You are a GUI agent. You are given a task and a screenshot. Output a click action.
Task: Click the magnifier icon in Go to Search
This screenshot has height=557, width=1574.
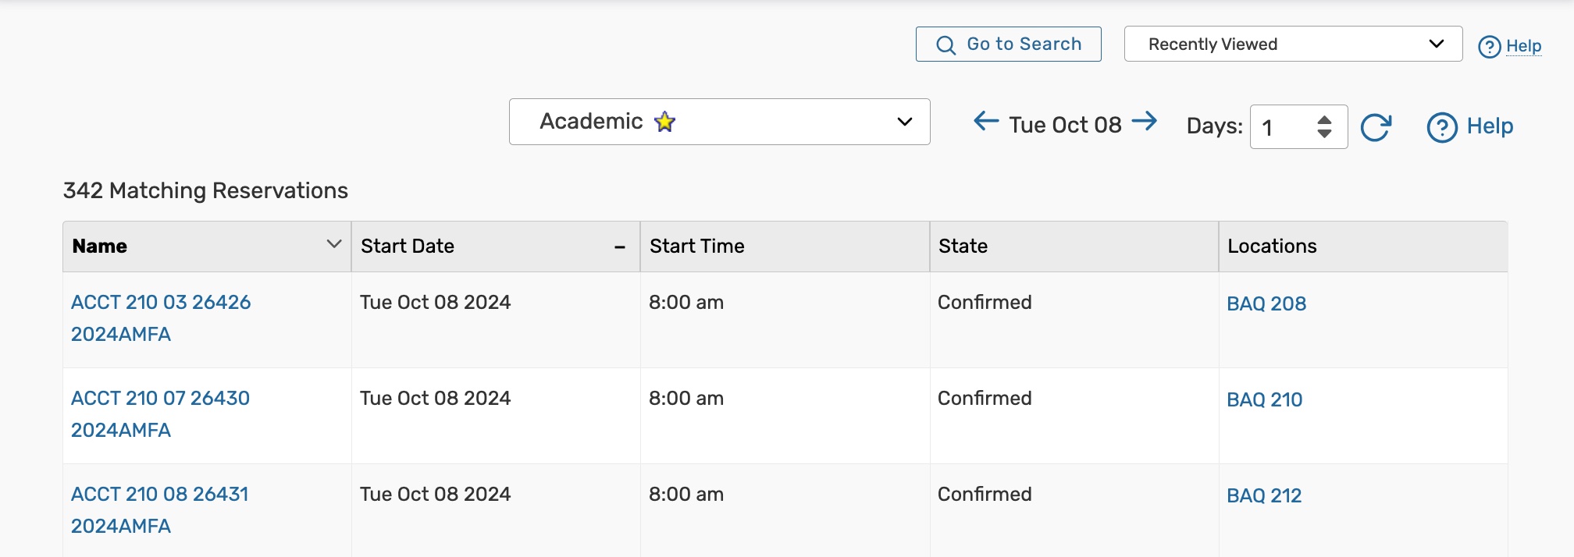(945, 45)
